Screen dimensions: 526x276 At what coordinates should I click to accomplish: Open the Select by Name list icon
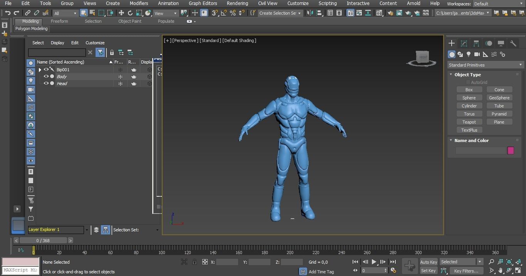[92, 13]
